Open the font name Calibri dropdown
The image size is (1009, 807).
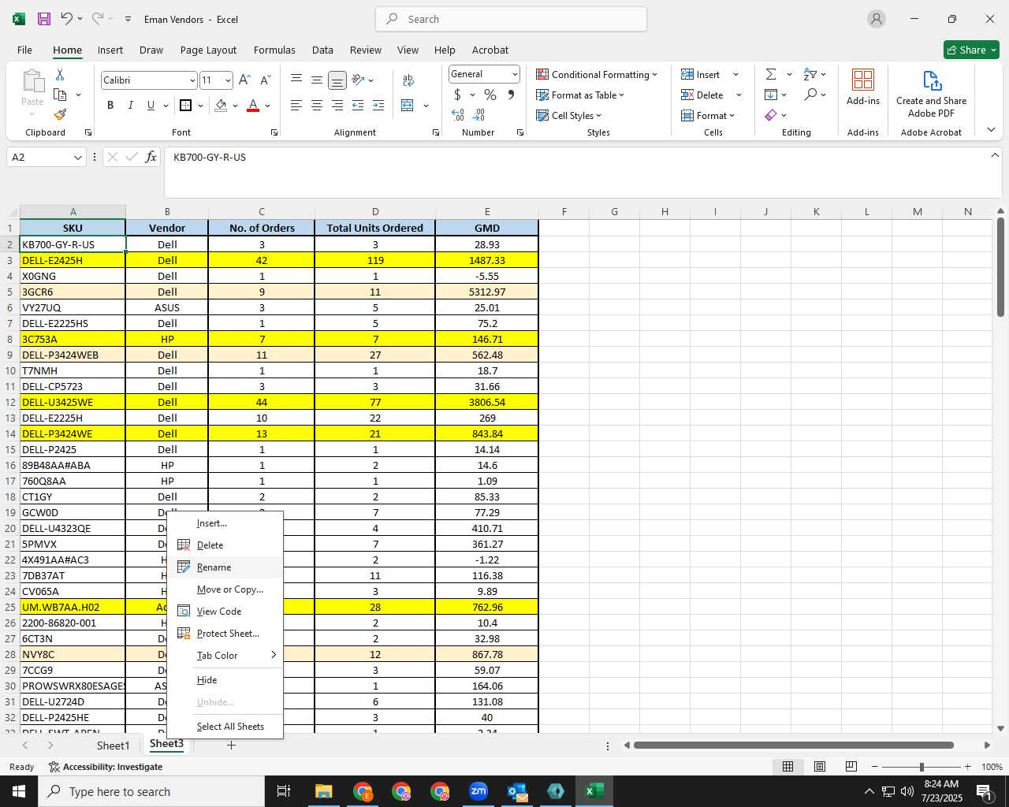[192, 80]
